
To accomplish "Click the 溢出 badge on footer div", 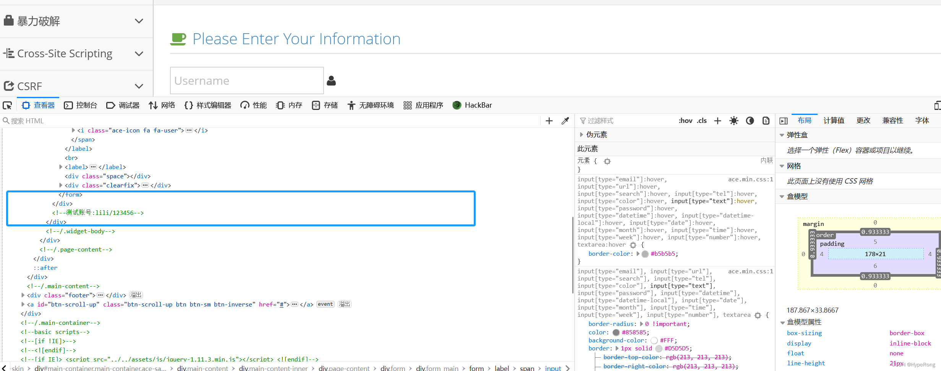I will coord(136,295).
